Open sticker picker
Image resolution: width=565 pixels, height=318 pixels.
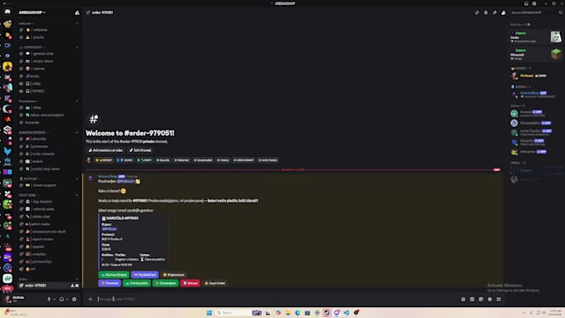point(481,299)
